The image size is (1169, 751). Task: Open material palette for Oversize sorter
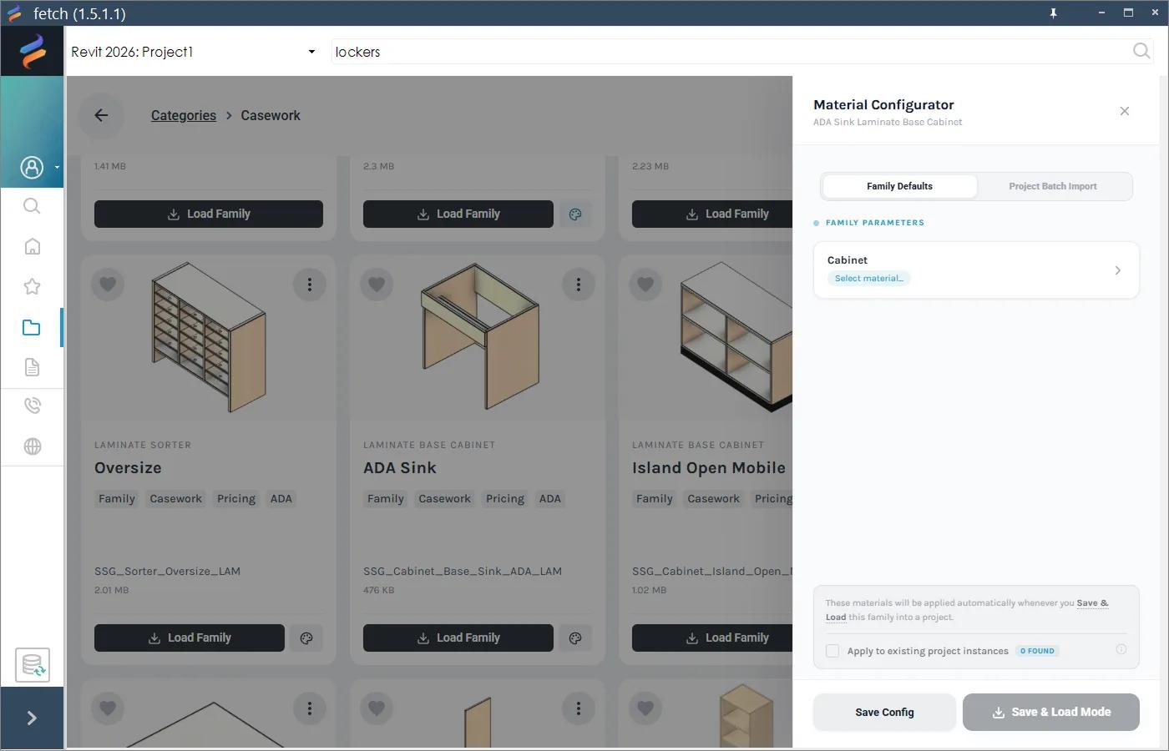(306, 638)
